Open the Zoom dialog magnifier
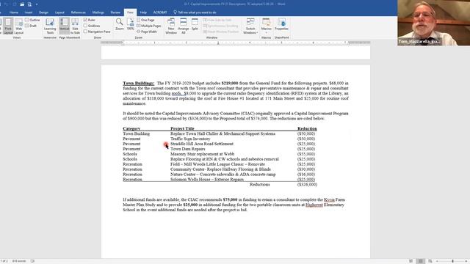 tap(119, 24)
